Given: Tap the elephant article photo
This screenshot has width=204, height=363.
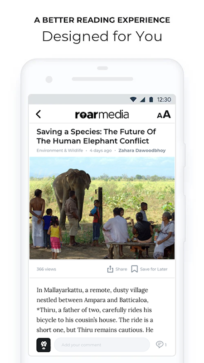Looking at the screenshot, I should pos(102,208).
